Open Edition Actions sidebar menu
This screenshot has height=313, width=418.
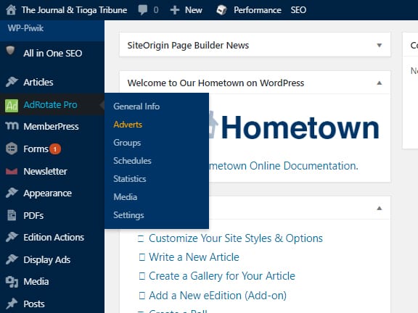pos(54,238)
